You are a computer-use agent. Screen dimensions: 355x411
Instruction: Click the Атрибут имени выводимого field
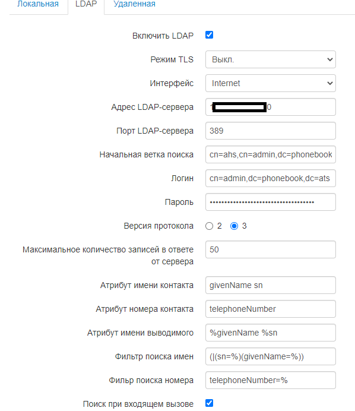coord(270,333)
